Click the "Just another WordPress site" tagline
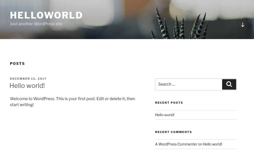This screenshot has width=254, height=153. coord(36,24)
